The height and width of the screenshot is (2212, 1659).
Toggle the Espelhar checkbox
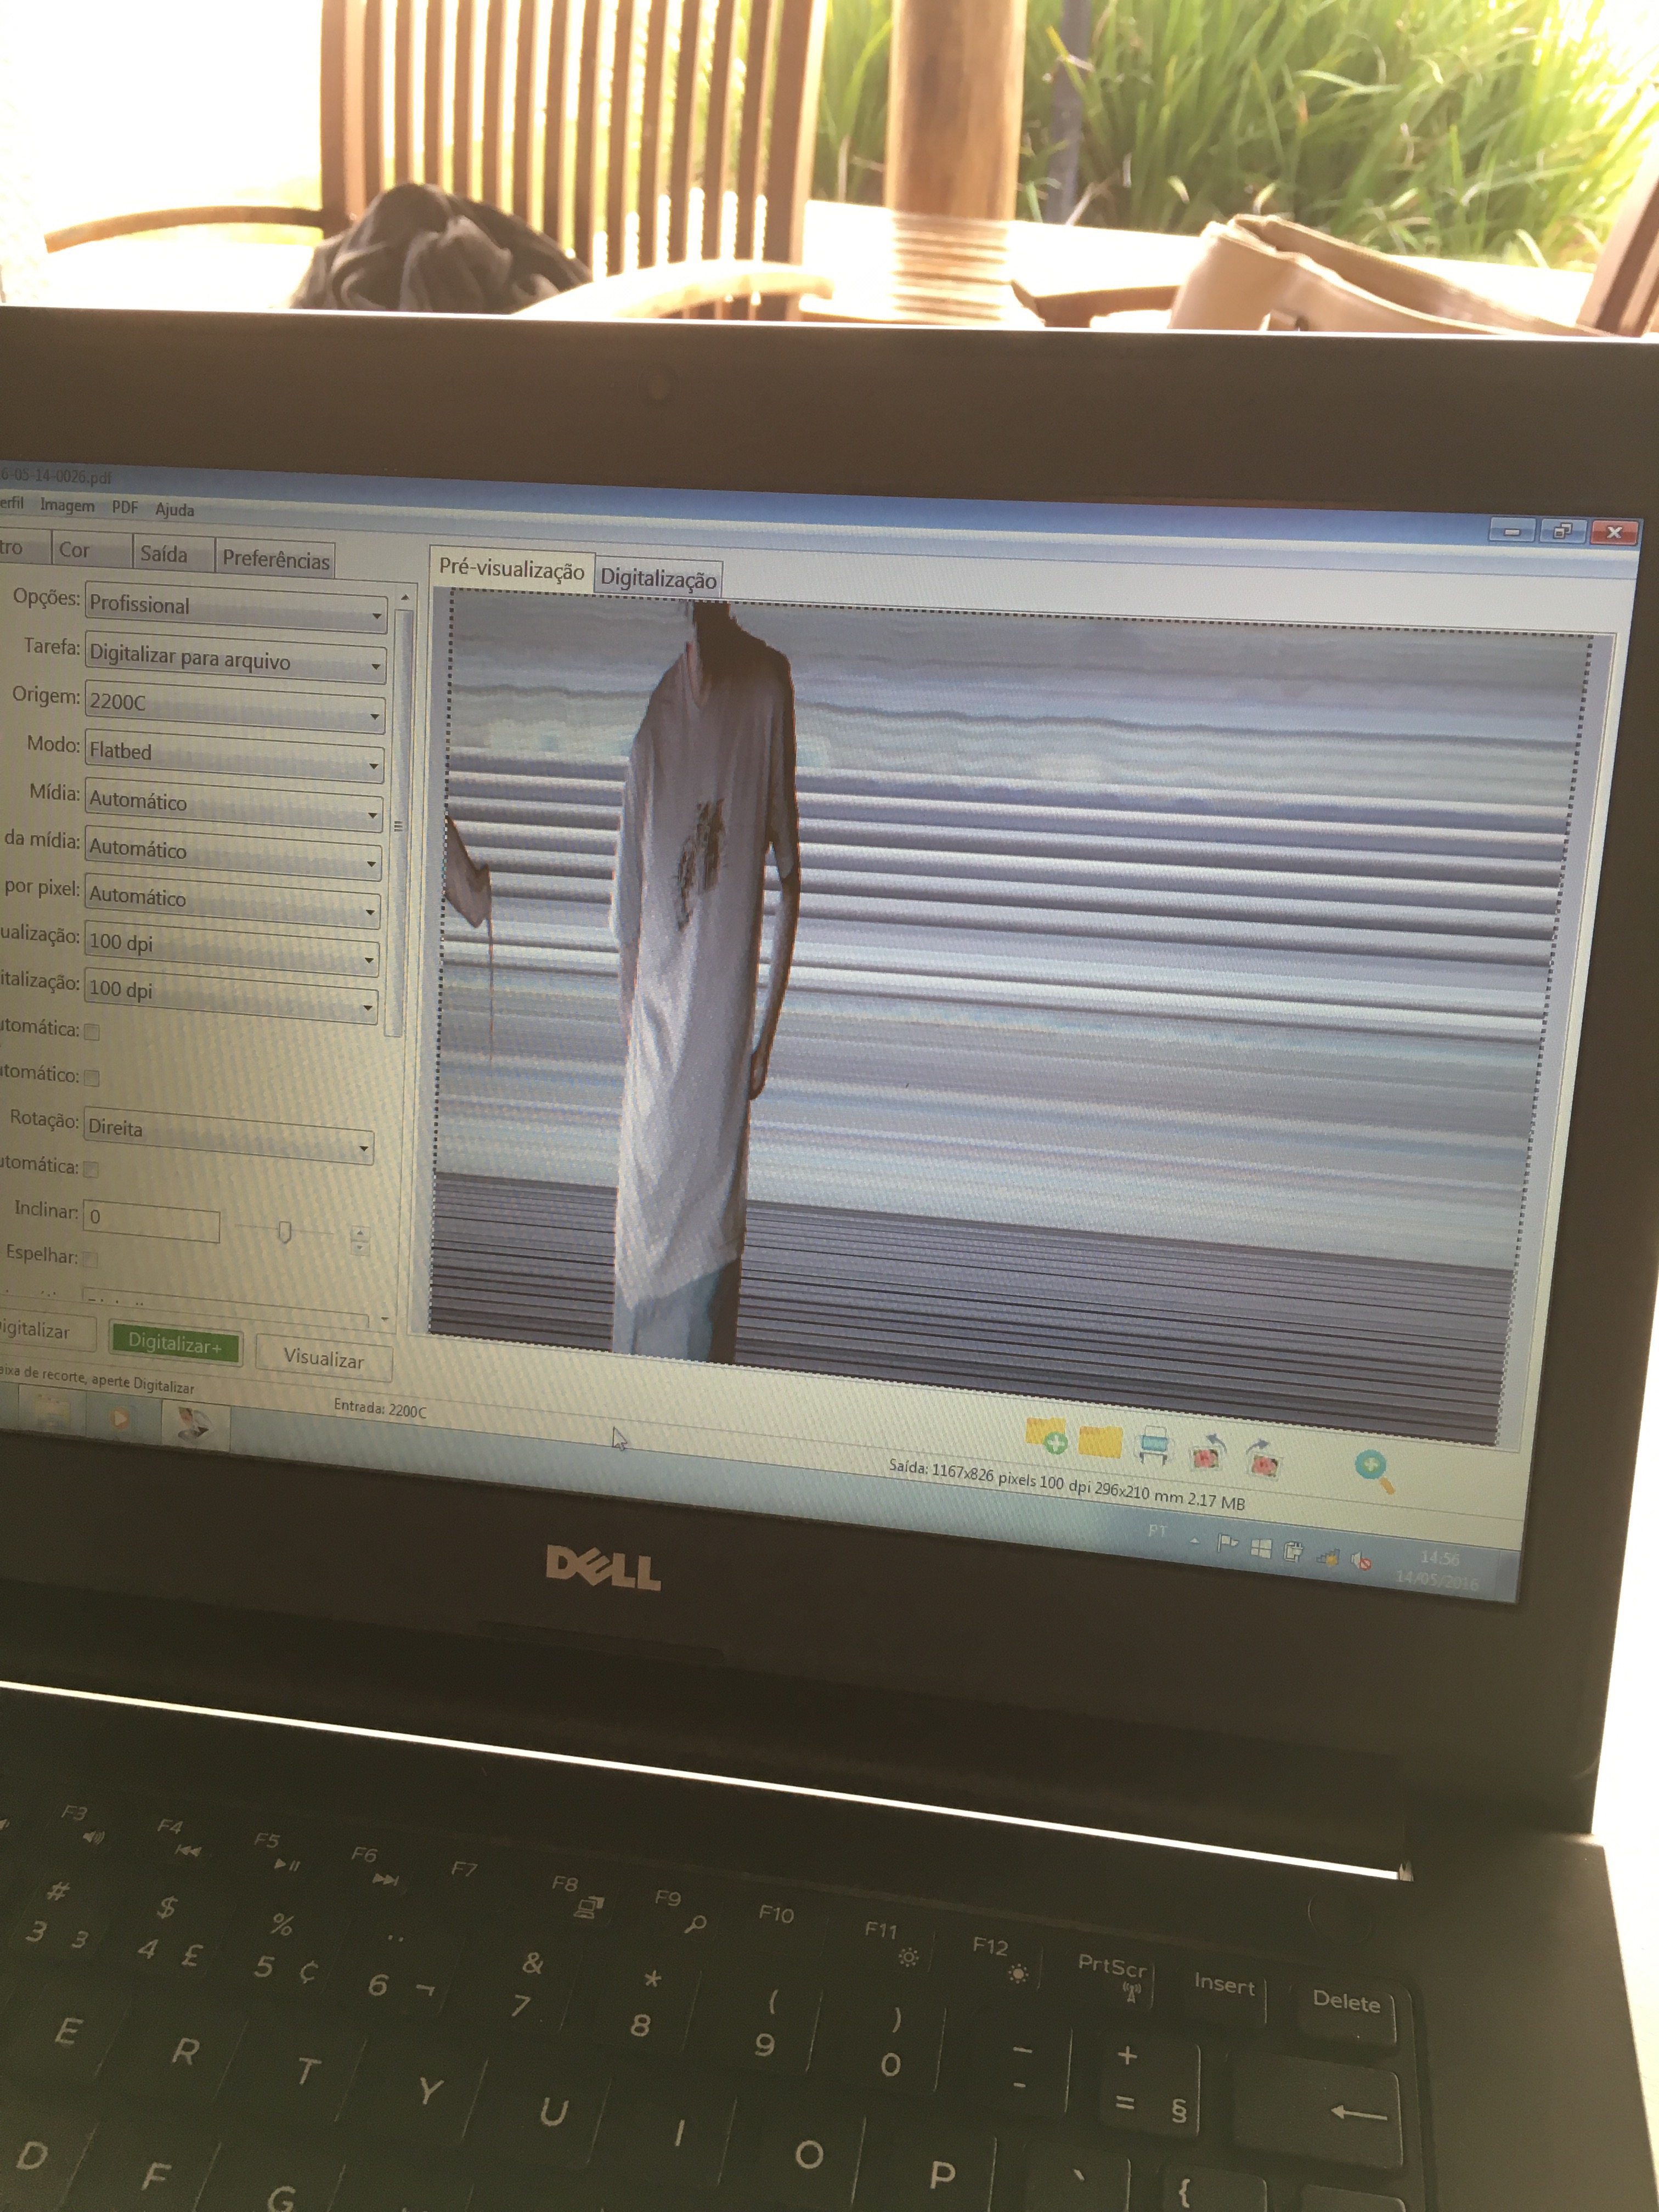pyautogui.click(x=90, y=1259)
